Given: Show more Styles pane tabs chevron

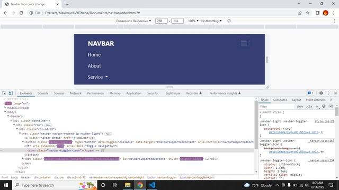Looking at the screenshot, I should click(x=331, y=100).
